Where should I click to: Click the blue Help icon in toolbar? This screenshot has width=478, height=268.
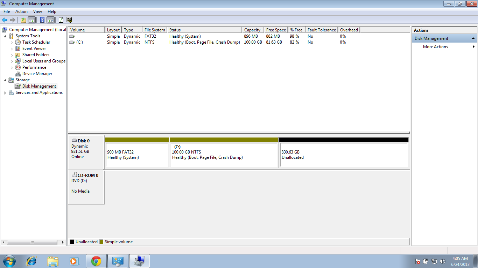tap(42, 20)
